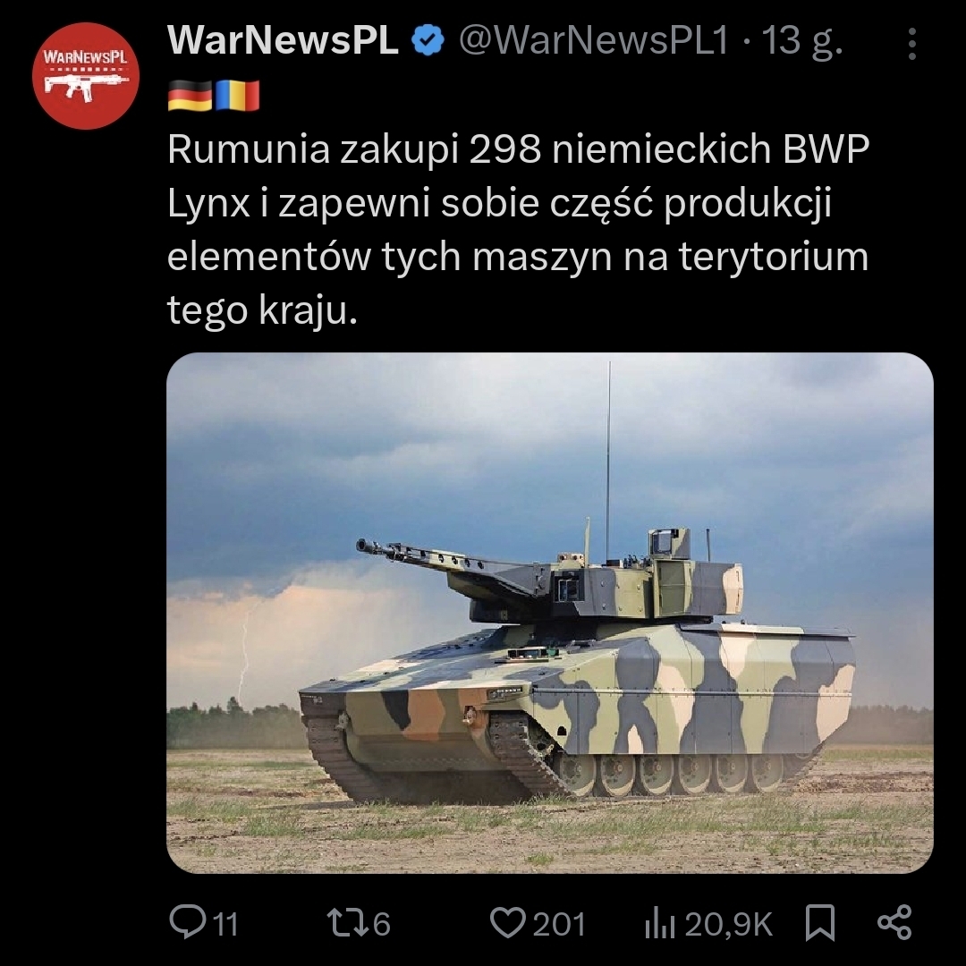966x966 pixels.
Task: Click the WarNewsPL display name
Action: [x=283, y=40]
